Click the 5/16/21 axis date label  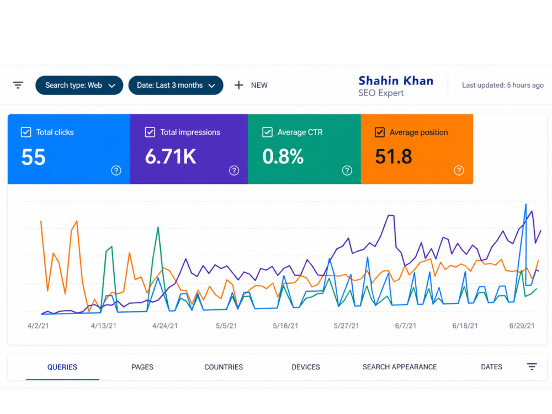tap(285, 326)
